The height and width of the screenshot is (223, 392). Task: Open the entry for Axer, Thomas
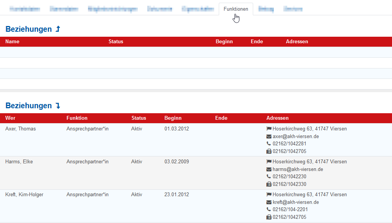click(21, 129)
